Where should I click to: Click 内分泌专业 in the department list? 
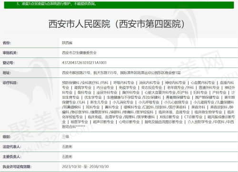(105, 87)
